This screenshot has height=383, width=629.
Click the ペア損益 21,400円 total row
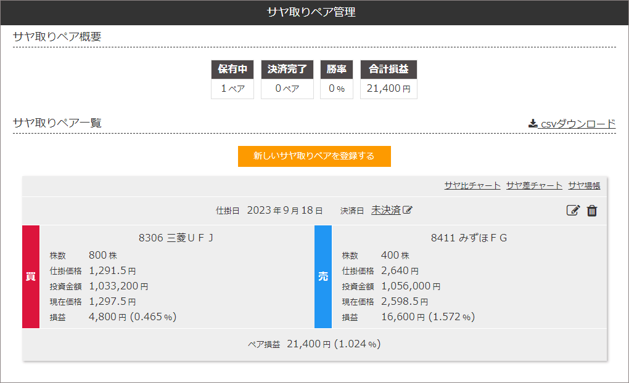[314, 344]
